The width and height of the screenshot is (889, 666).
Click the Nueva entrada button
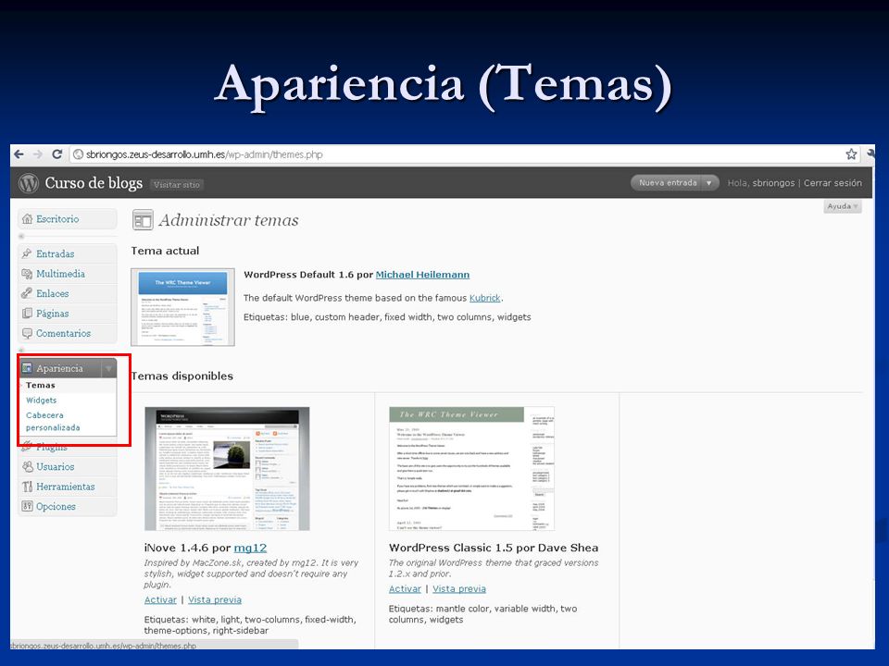click(x=668, y=183)
